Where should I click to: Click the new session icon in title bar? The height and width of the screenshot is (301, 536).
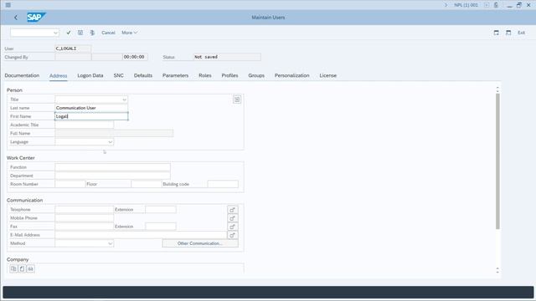487,5
